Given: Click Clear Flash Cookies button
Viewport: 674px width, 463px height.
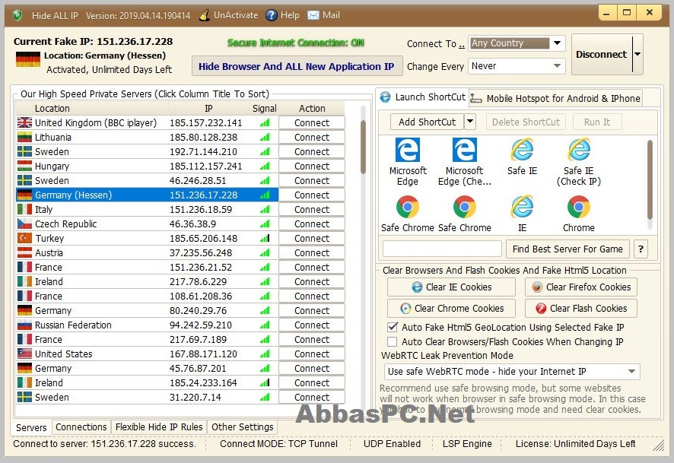Looking at the screenshot, I should point(581,309).
